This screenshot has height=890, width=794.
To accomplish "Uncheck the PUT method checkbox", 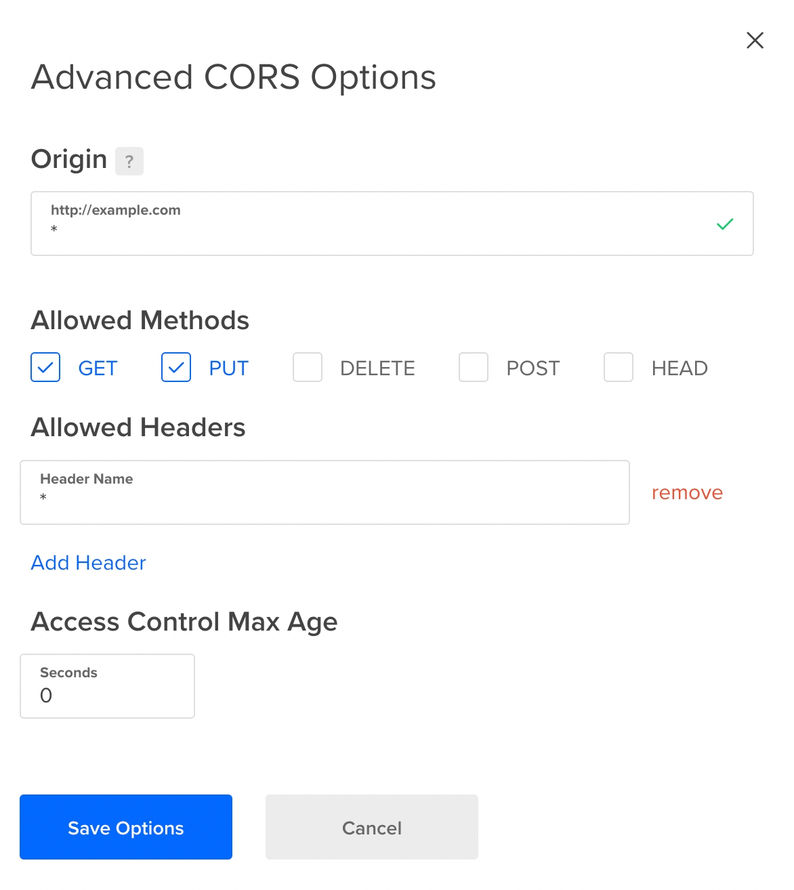I will pos(176,368).
